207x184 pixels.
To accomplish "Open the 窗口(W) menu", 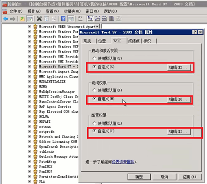I will pos(92,11).
